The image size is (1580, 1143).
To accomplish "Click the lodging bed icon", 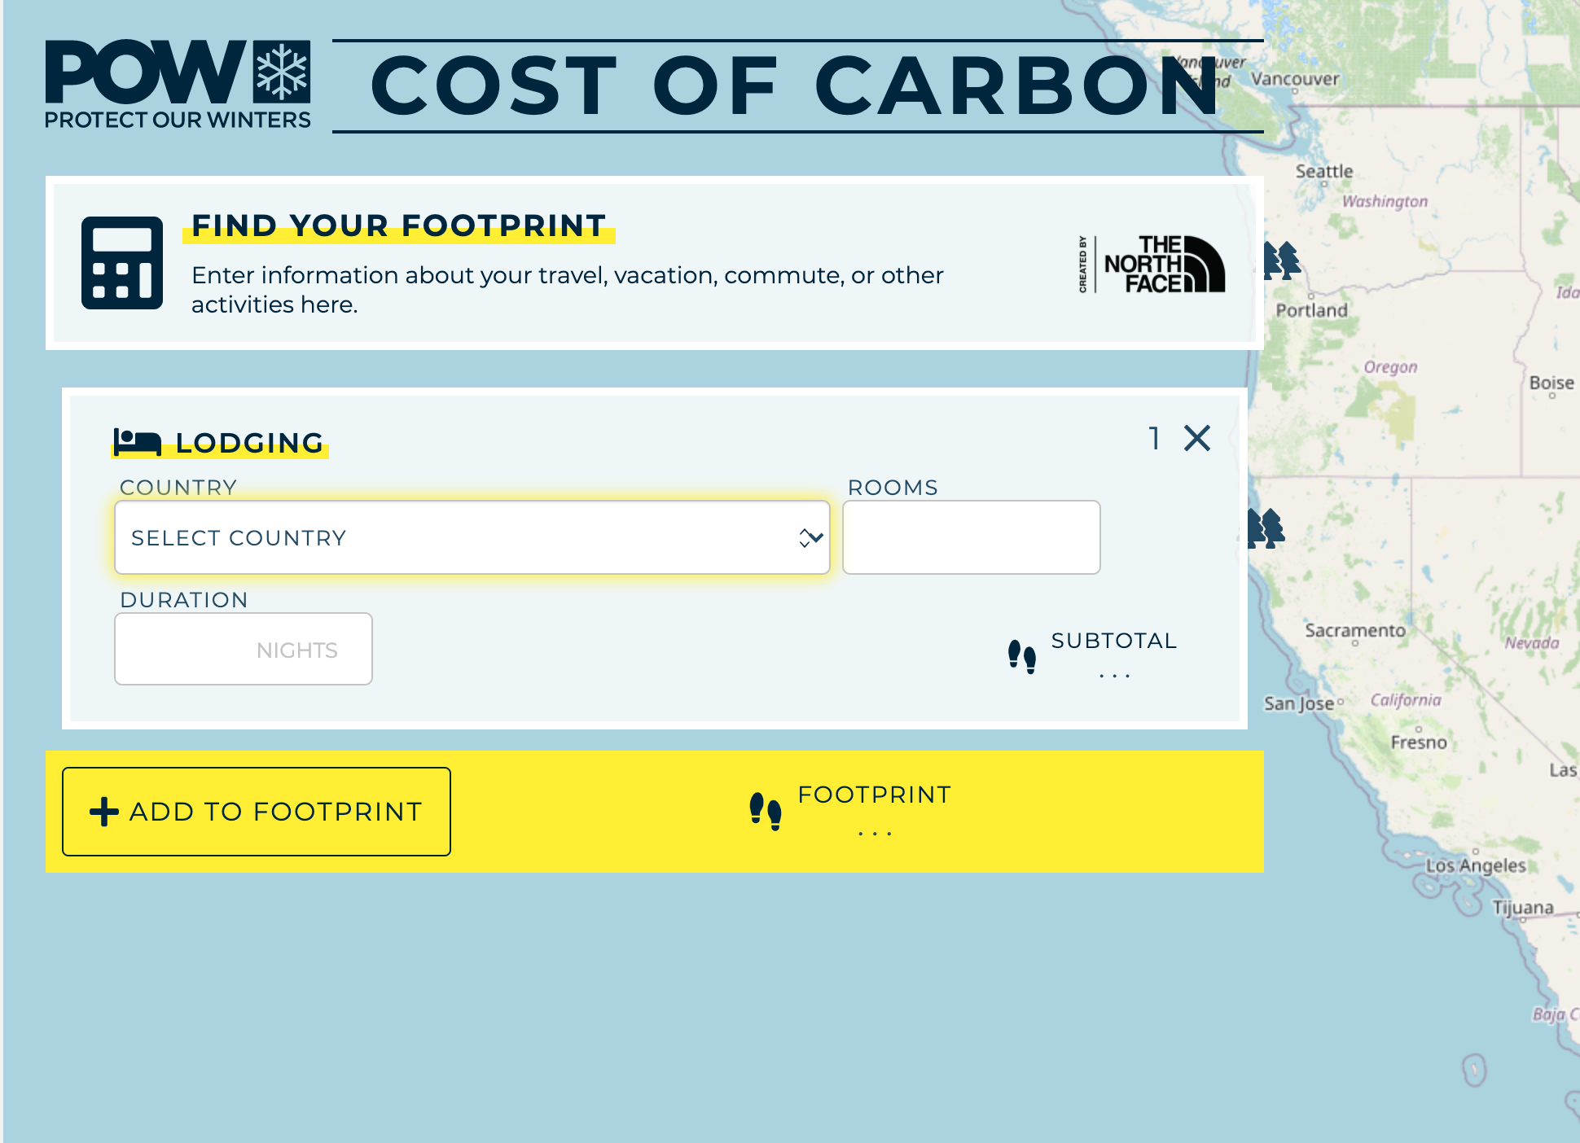I will [x=137, y=442].
